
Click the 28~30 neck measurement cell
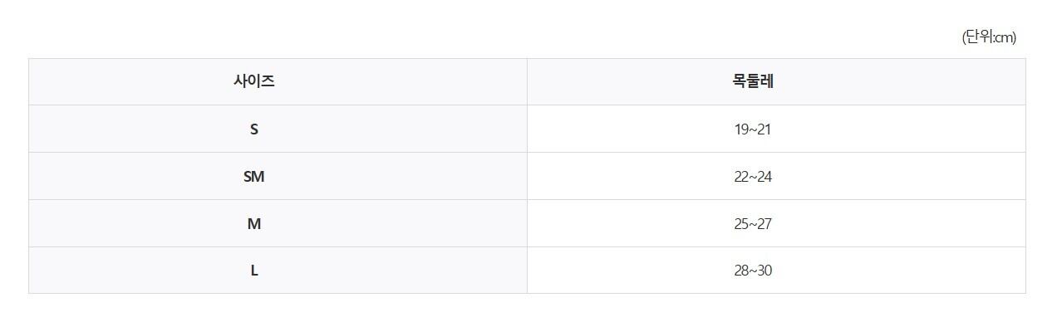(776, 270)
